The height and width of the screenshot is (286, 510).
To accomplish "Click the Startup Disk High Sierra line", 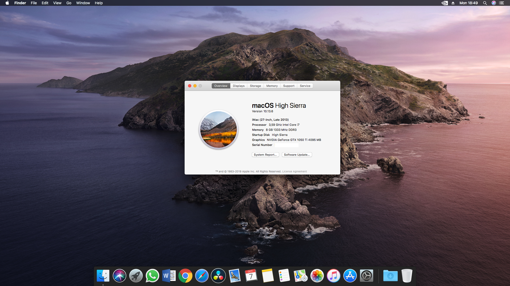I will [x=270, y=135].
